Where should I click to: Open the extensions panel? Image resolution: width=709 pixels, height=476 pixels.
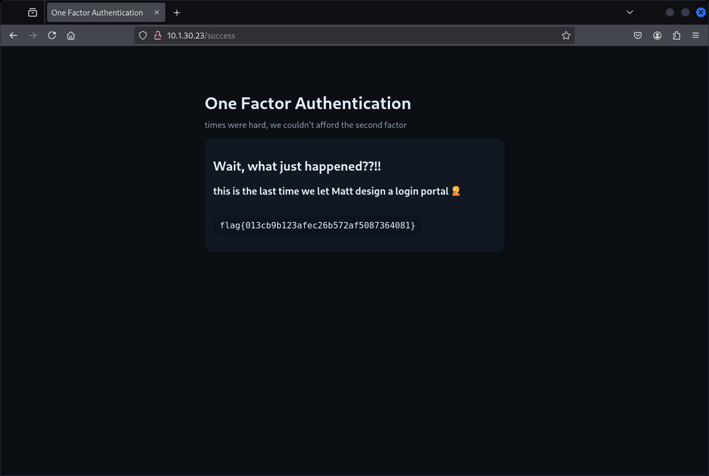(x=676, y=35)
